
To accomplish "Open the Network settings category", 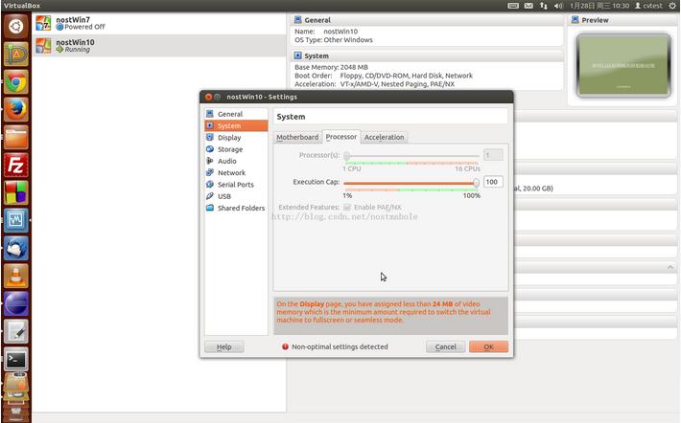I will click(236, 172).
